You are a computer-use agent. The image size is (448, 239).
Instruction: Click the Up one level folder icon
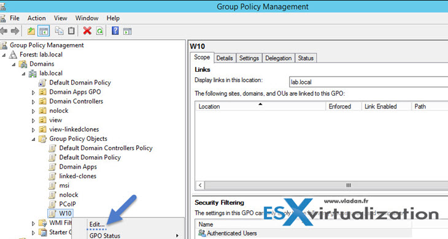click(x=31, y=31)
